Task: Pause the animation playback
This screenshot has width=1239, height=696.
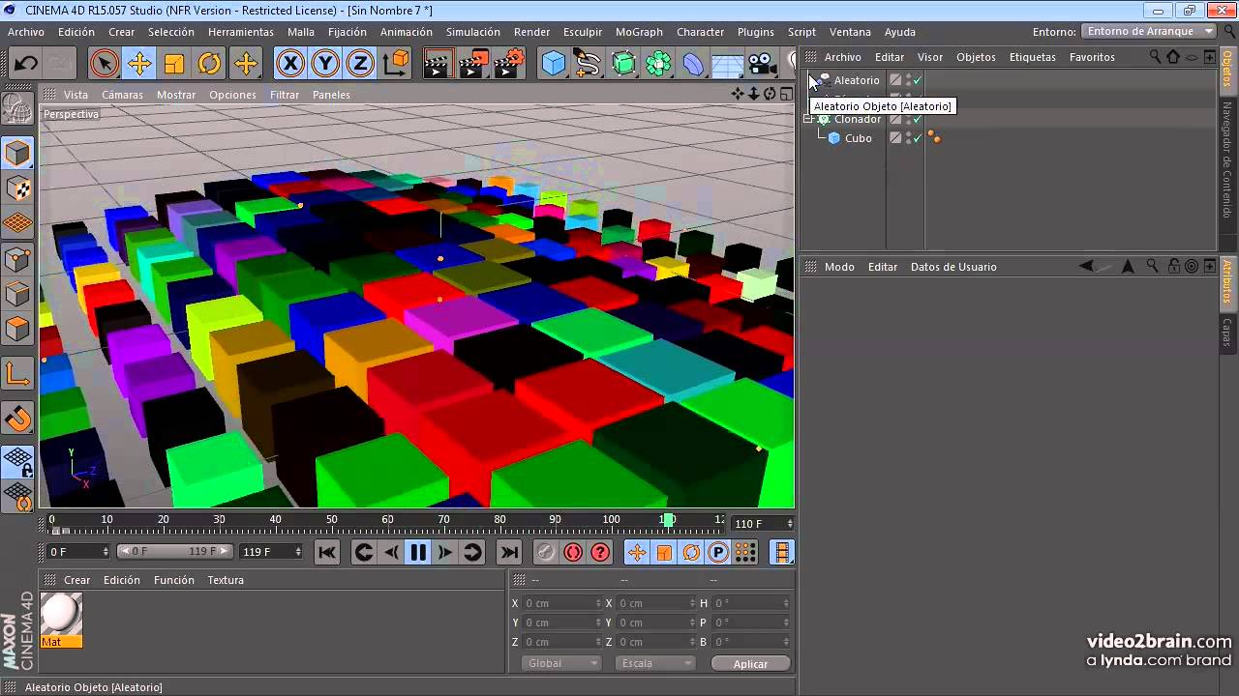Action: pos(418,552)
